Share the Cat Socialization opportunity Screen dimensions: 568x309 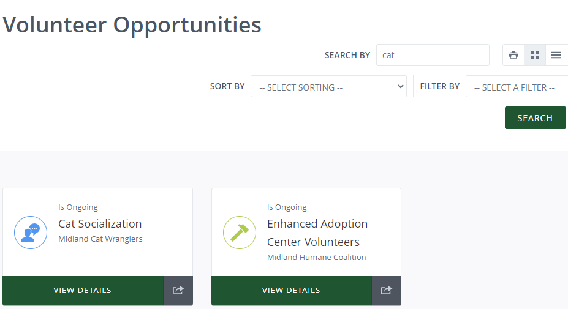pyautogui.click(x=178, y=291)
